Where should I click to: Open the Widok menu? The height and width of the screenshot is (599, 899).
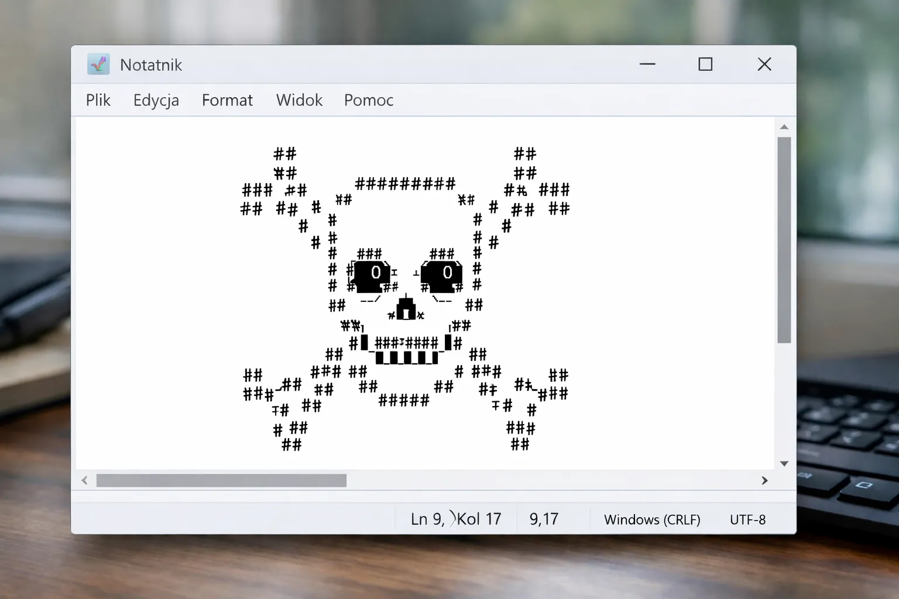pos(299,100)
